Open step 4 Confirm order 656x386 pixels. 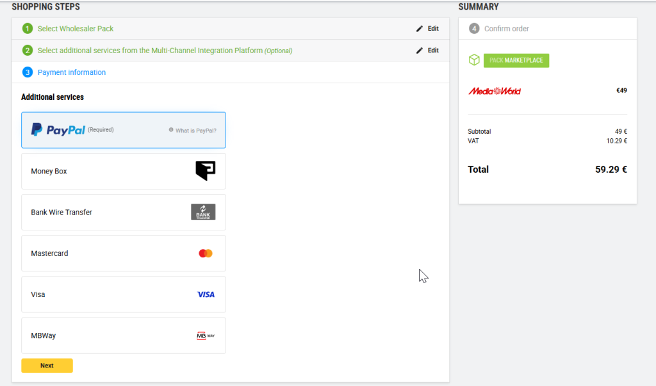[506, 29]
